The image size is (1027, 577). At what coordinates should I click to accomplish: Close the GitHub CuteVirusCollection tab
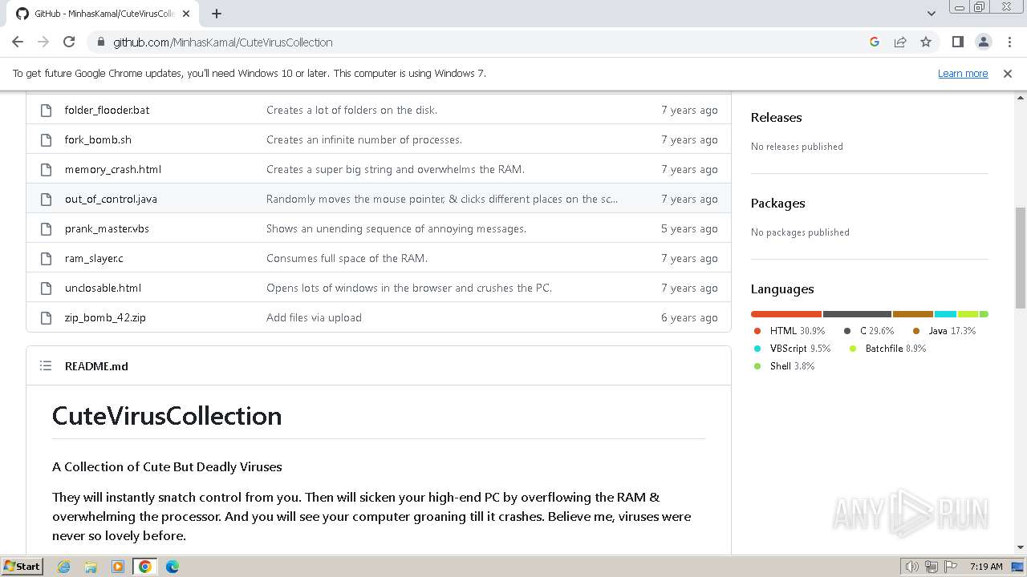187,14
